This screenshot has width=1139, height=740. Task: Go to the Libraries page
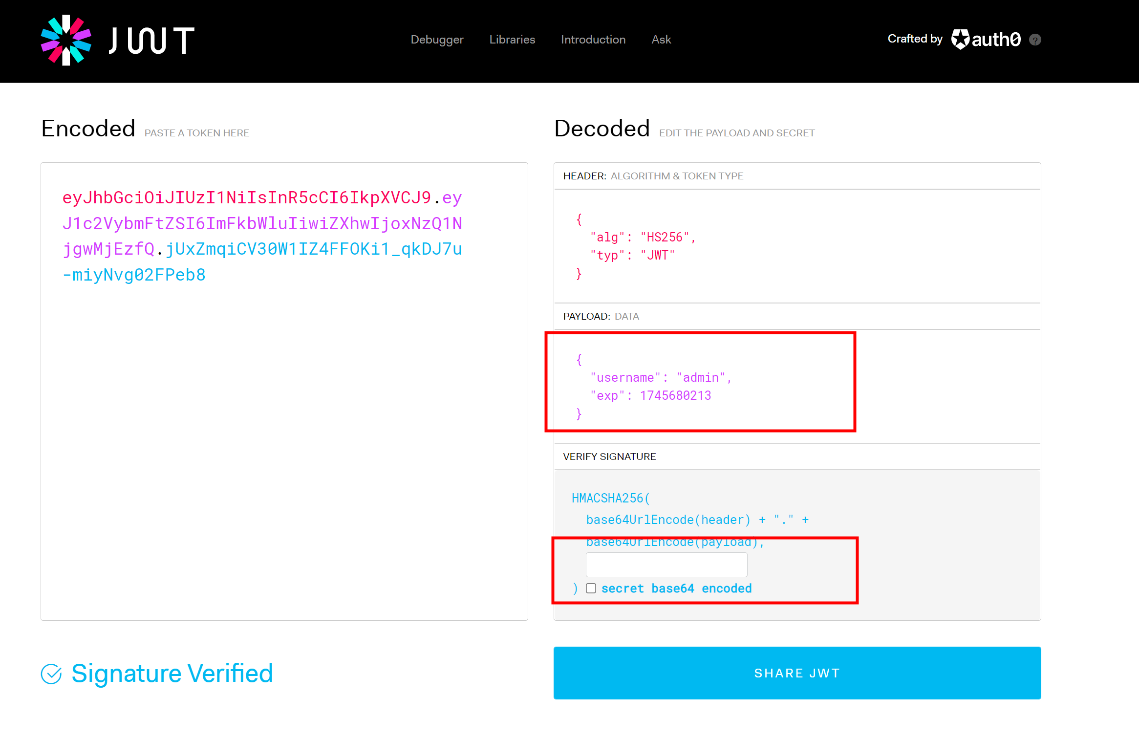pyautogui.click(x=512, y=40)
